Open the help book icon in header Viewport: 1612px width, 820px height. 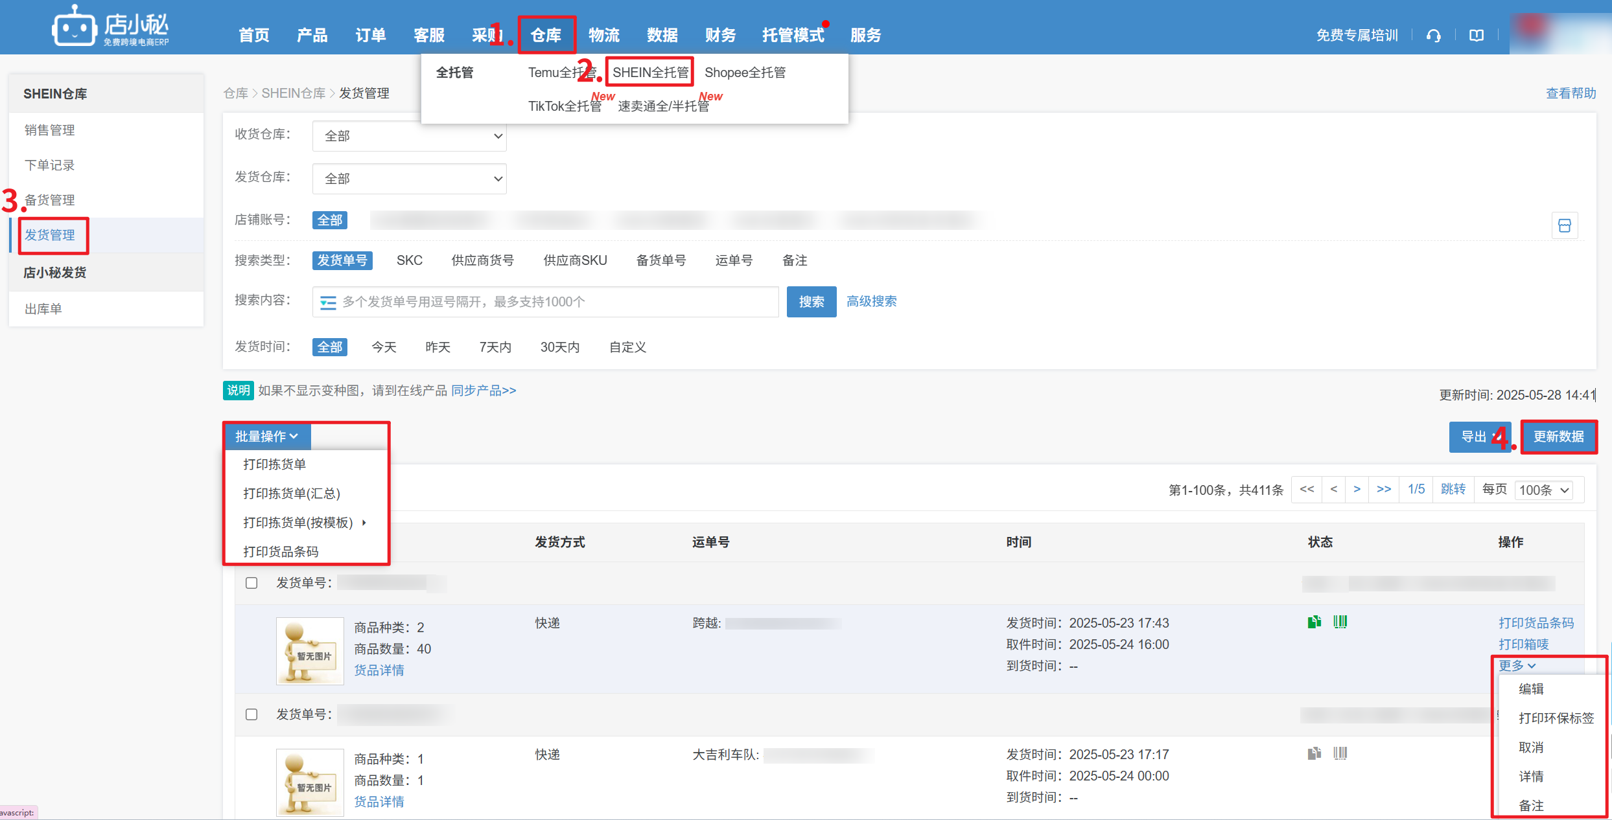(1476, 36)
